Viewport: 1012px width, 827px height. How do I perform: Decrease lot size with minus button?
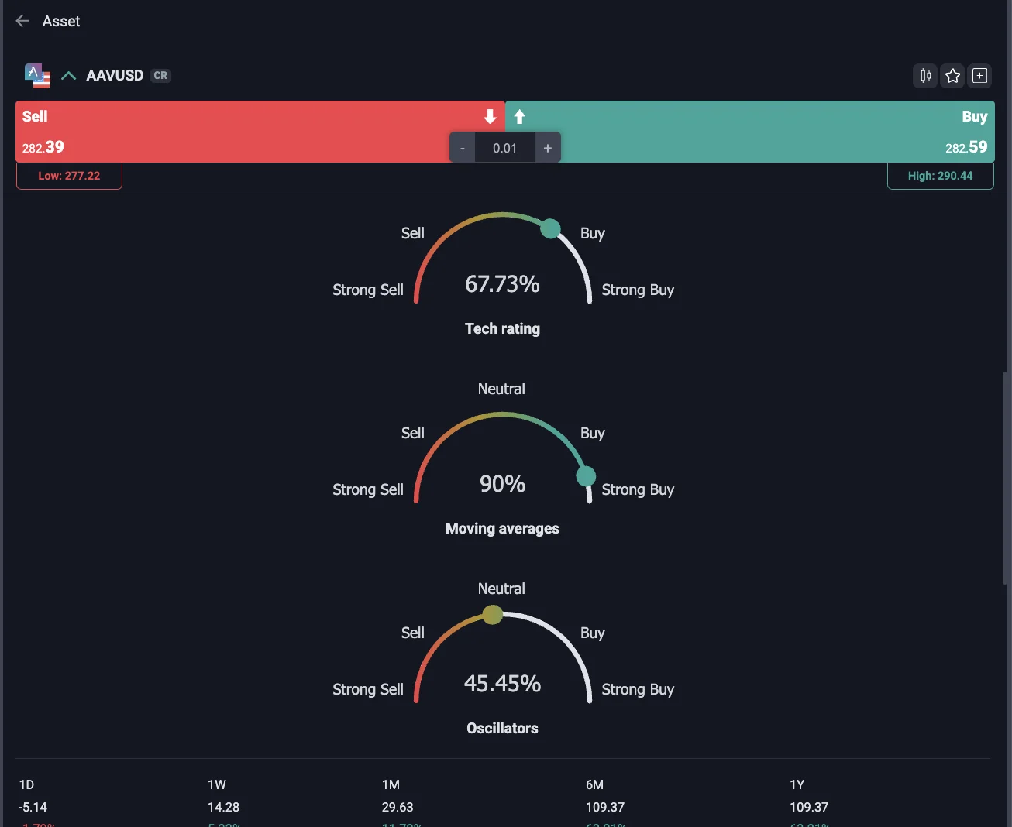click(463, 148)
